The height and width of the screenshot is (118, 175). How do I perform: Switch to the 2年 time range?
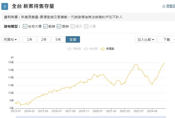[x=44, y=39]
